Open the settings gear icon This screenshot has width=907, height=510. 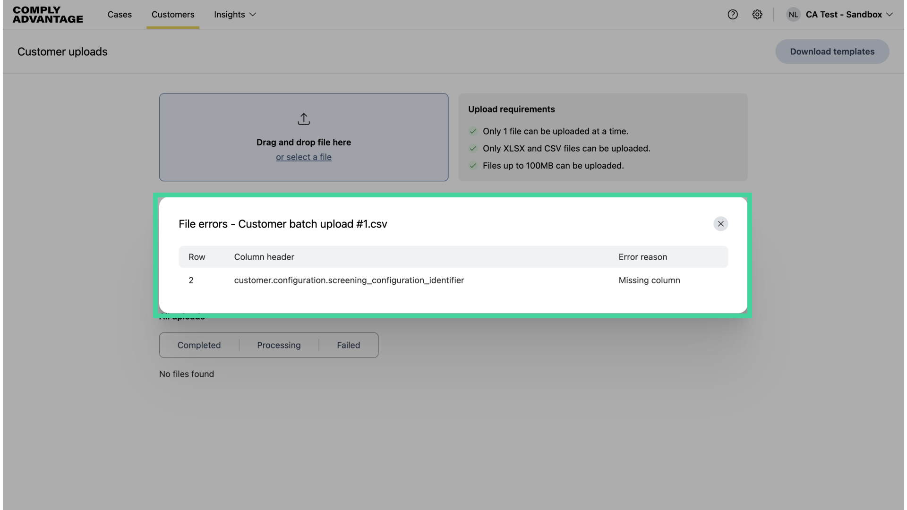tap(757, 15)
